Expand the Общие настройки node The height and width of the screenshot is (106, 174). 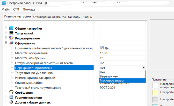coord(6,28)
